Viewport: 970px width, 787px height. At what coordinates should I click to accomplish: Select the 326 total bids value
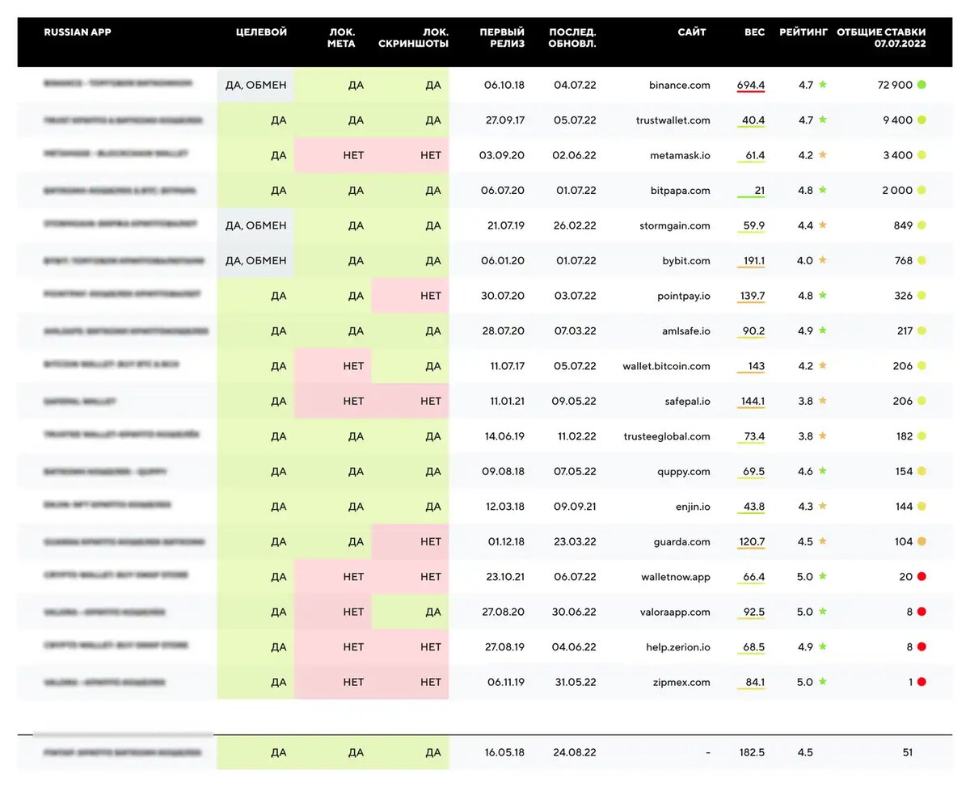click(x=903, y=296)
